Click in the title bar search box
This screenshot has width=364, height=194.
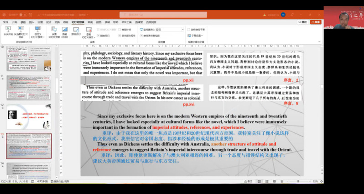coord(163,15)
